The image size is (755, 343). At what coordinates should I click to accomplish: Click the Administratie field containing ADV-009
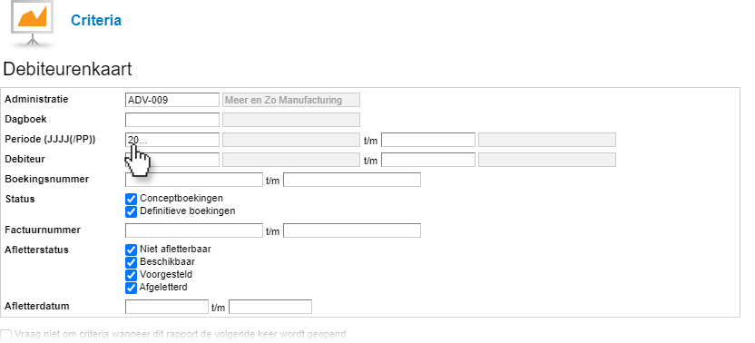pyautogui.click(x=172, y=100)
